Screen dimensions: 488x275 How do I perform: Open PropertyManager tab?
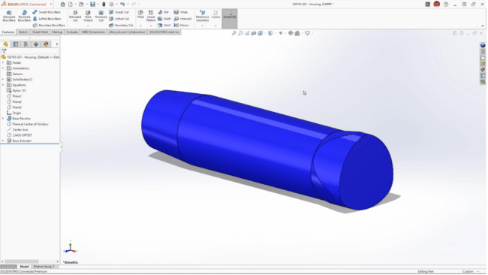click(16, 44)
